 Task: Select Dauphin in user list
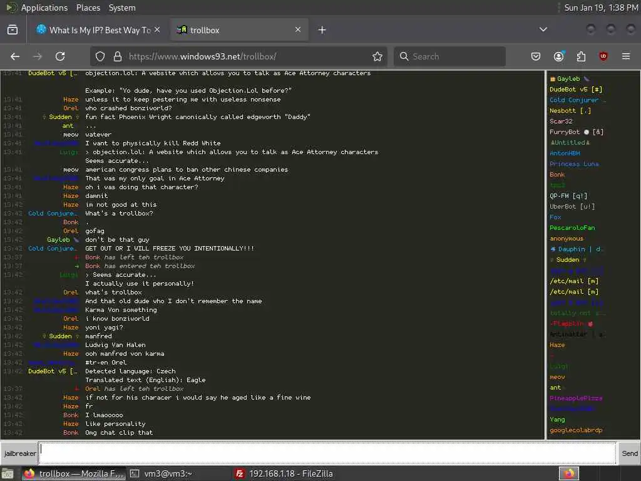coord(575,249)
